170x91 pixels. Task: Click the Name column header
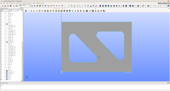point(11,10)
